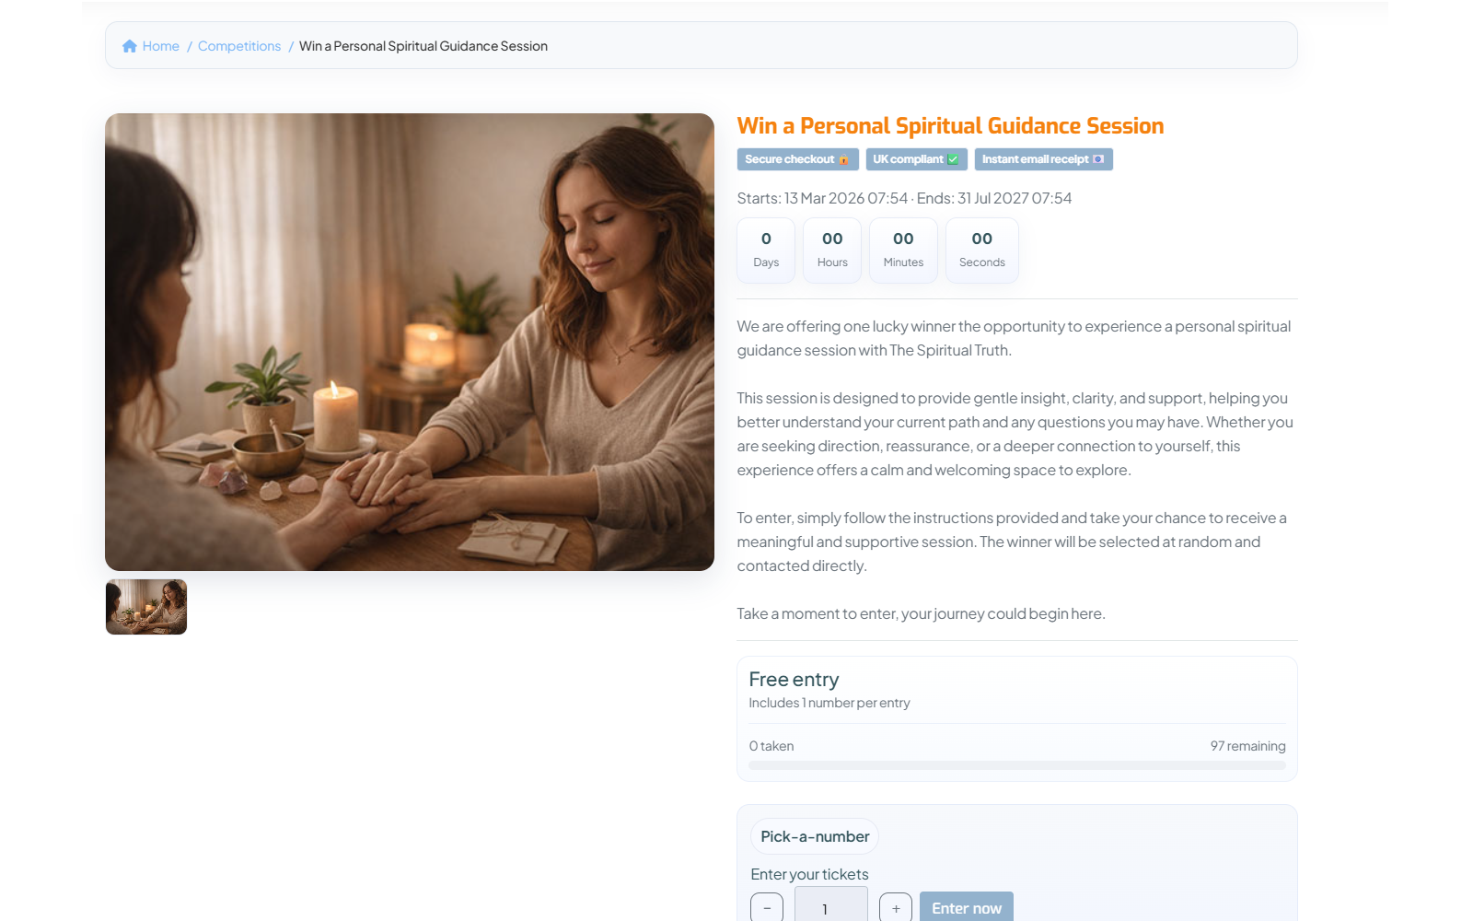Select the small thumbnail below the photo
Image resolution: width=1473 pixels, height=921 pixels.
point(146,607)
